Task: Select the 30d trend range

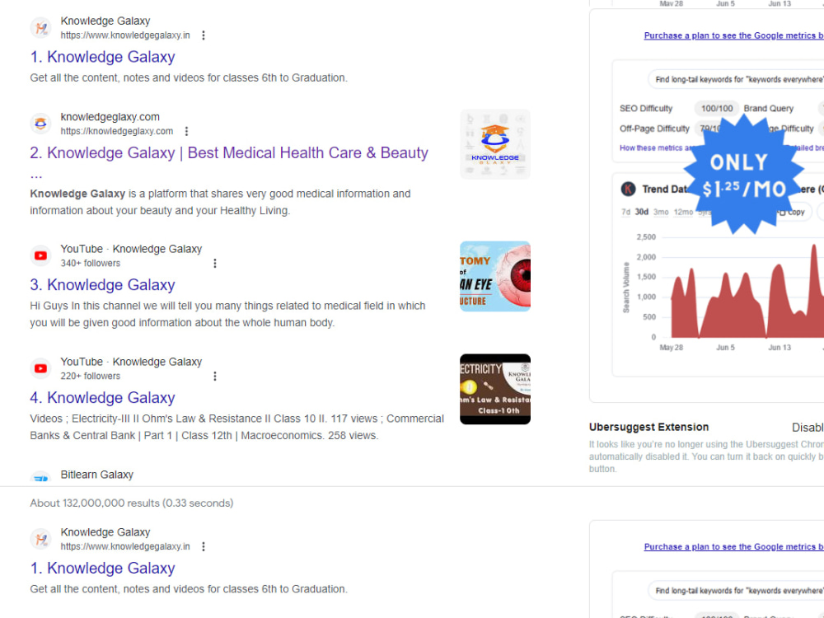Action: tap(641, 213)
